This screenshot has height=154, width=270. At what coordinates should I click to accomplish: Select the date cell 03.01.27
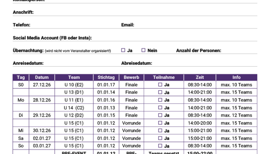42,146
